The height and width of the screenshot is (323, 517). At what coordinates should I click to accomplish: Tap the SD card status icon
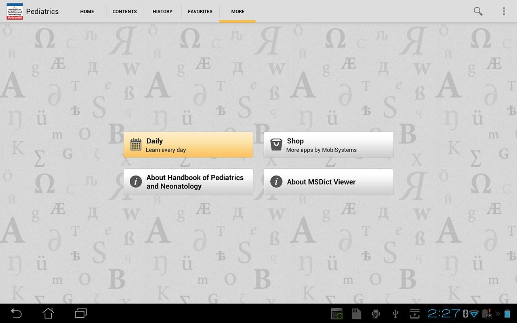tap(356, 314)
